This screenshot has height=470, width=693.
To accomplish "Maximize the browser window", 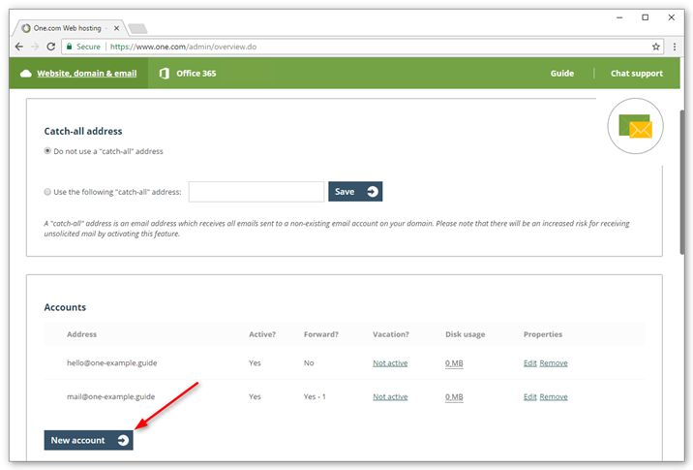I will (646, 17).
